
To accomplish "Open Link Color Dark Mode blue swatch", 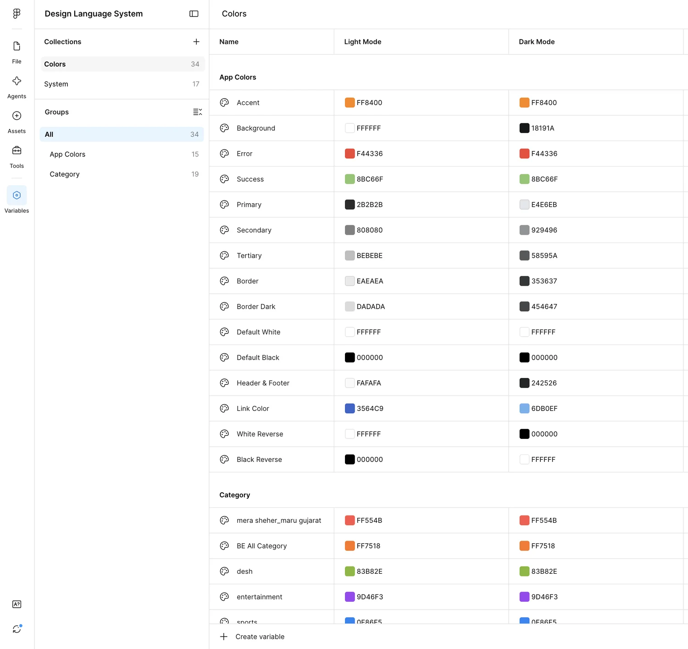I will [524, 409].
